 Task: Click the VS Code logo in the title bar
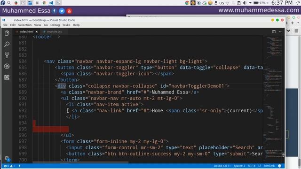(4, 20)
